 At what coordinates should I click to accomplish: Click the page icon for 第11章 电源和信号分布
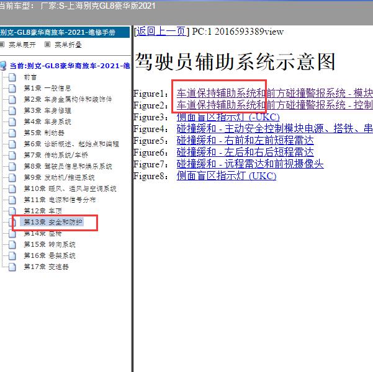(x=12, y=200)
